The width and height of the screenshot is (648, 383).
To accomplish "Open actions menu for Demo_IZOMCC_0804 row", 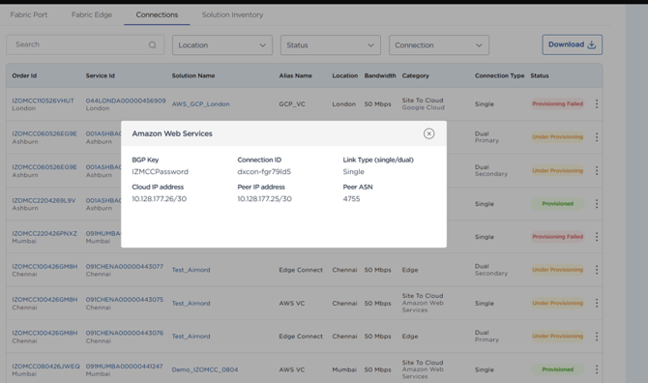I will (x=597, y=369).
